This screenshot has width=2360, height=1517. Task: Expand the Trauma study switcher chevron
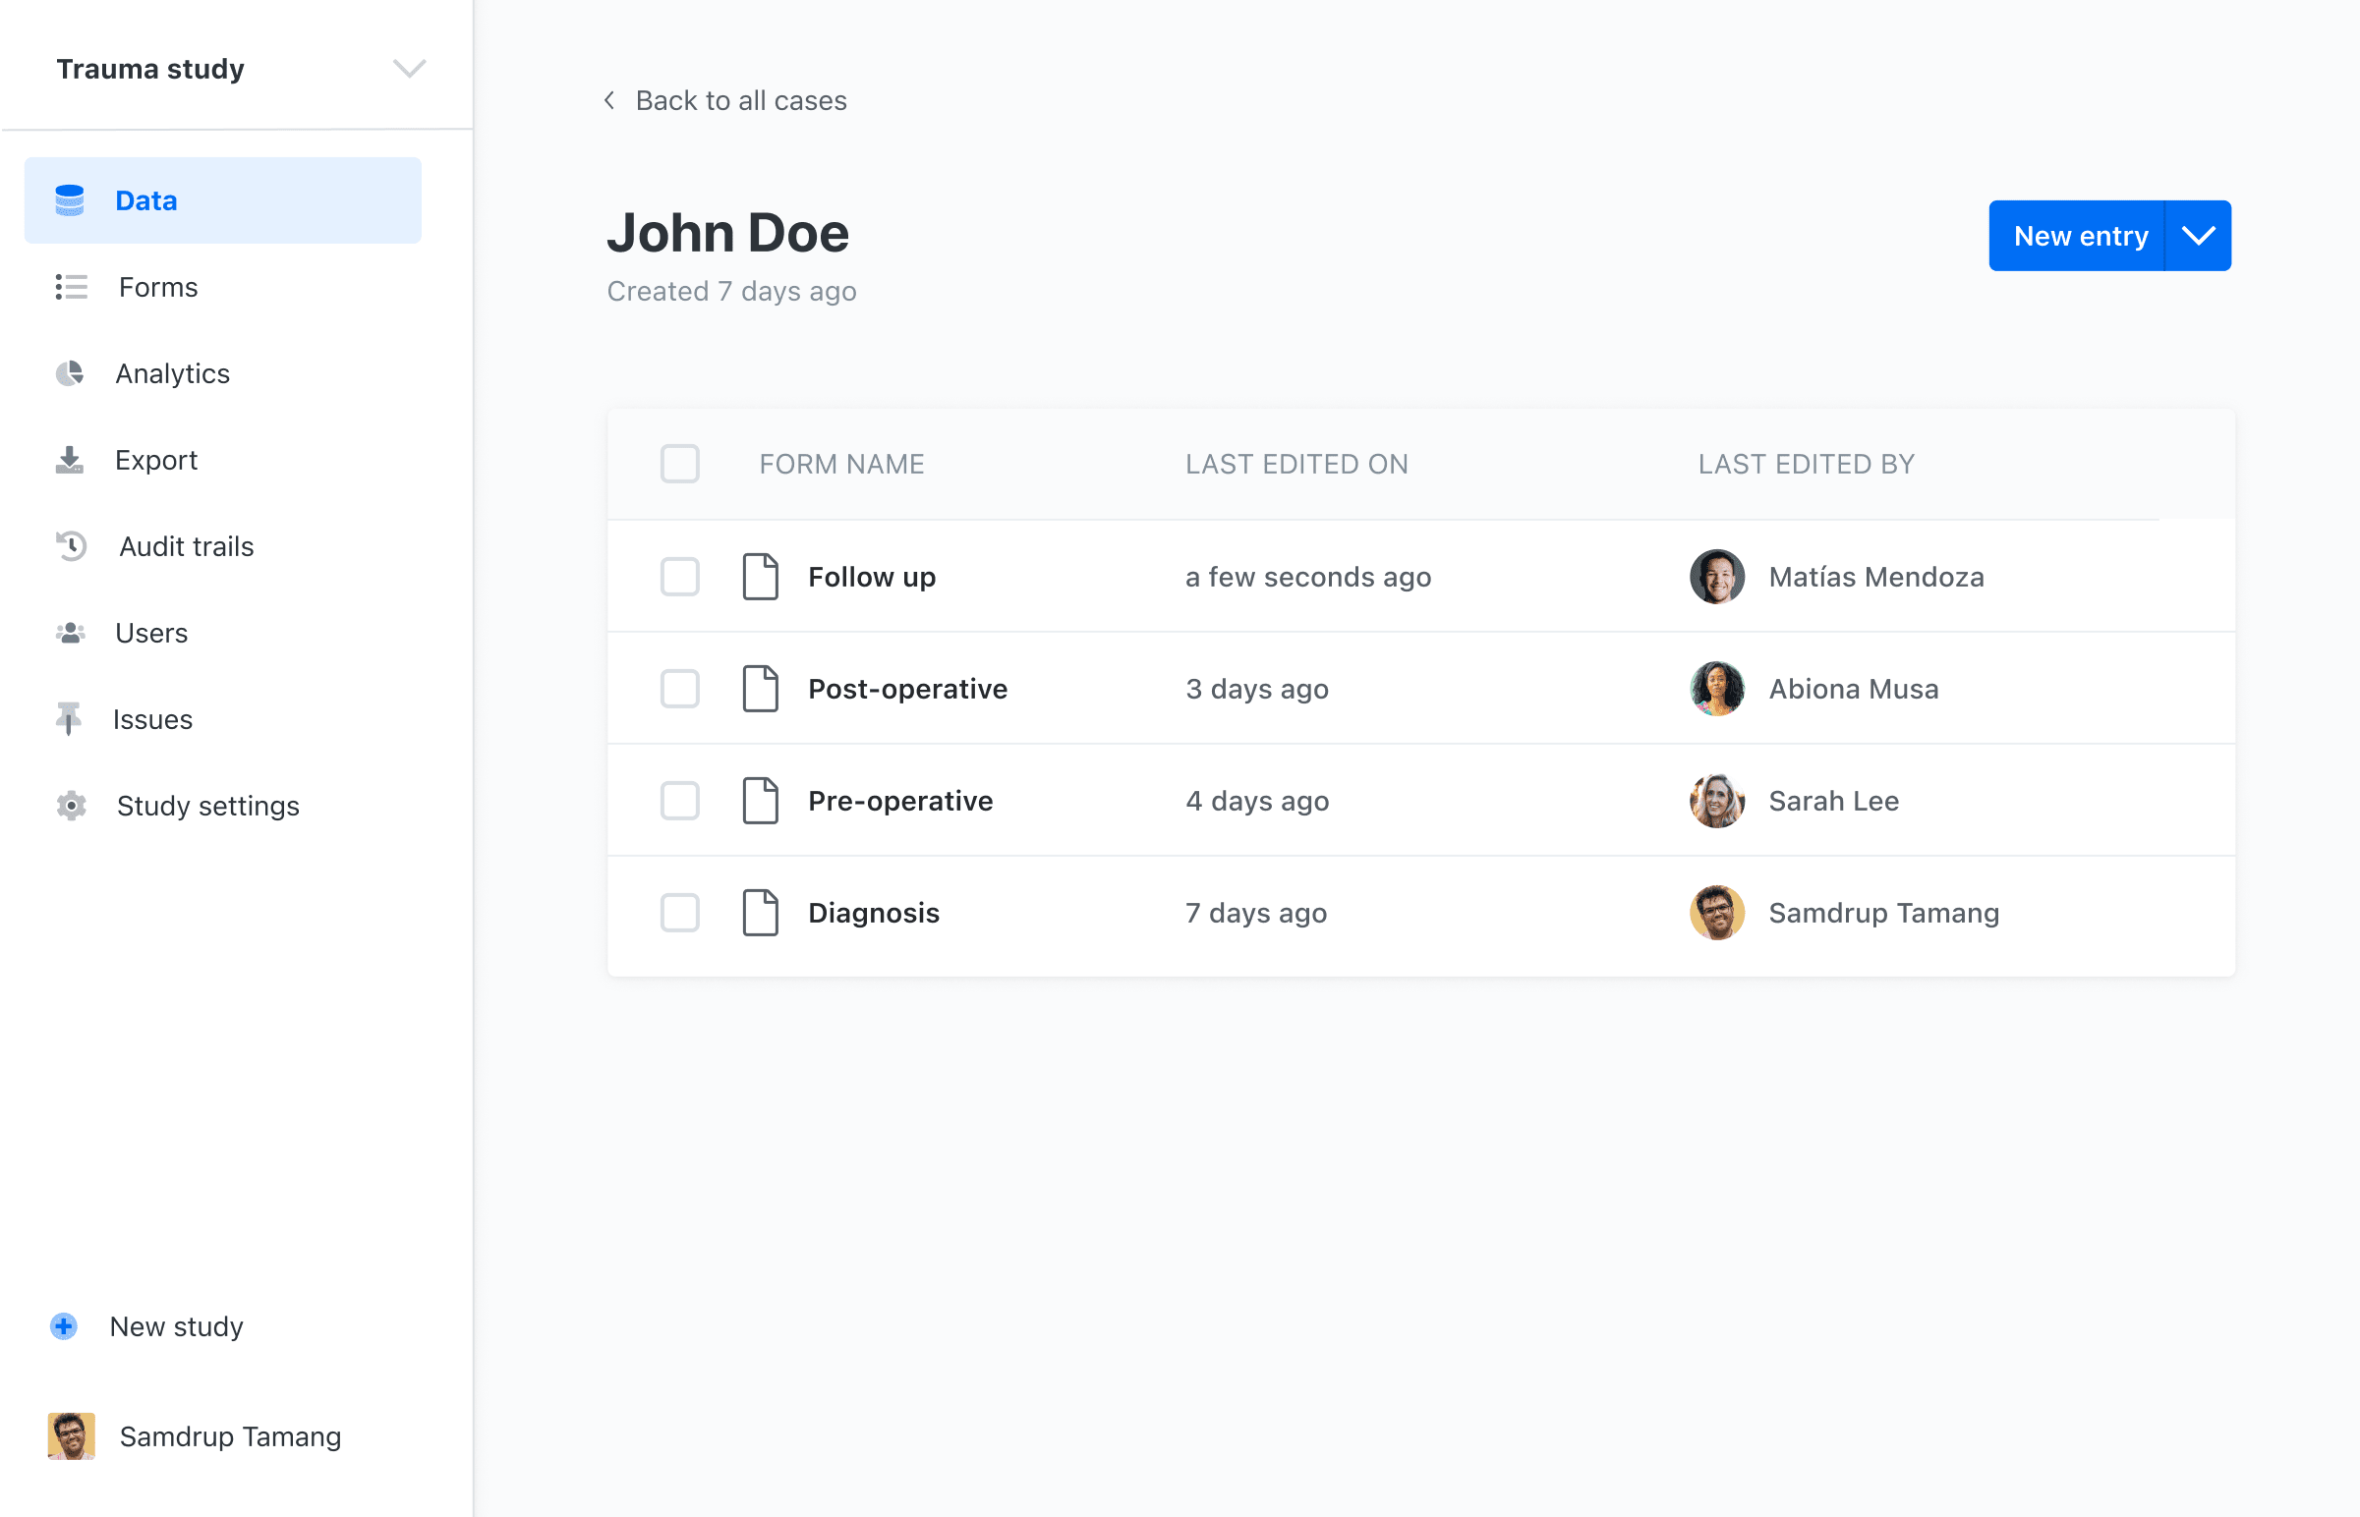point(410,68)
